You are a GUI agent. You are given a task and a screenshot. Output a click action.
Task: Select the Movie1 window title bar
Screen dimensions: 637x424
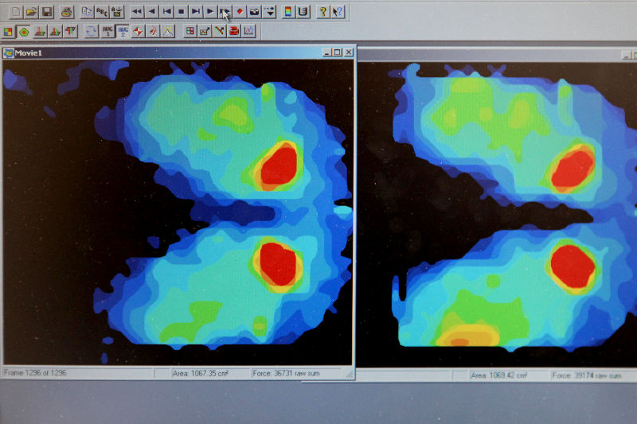click(178, 53)
